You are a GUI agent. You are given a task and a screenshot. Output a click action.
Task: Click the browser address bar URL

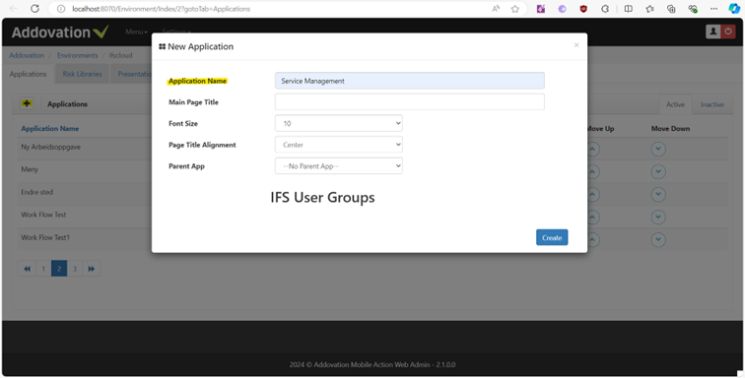tap(161, 9)
